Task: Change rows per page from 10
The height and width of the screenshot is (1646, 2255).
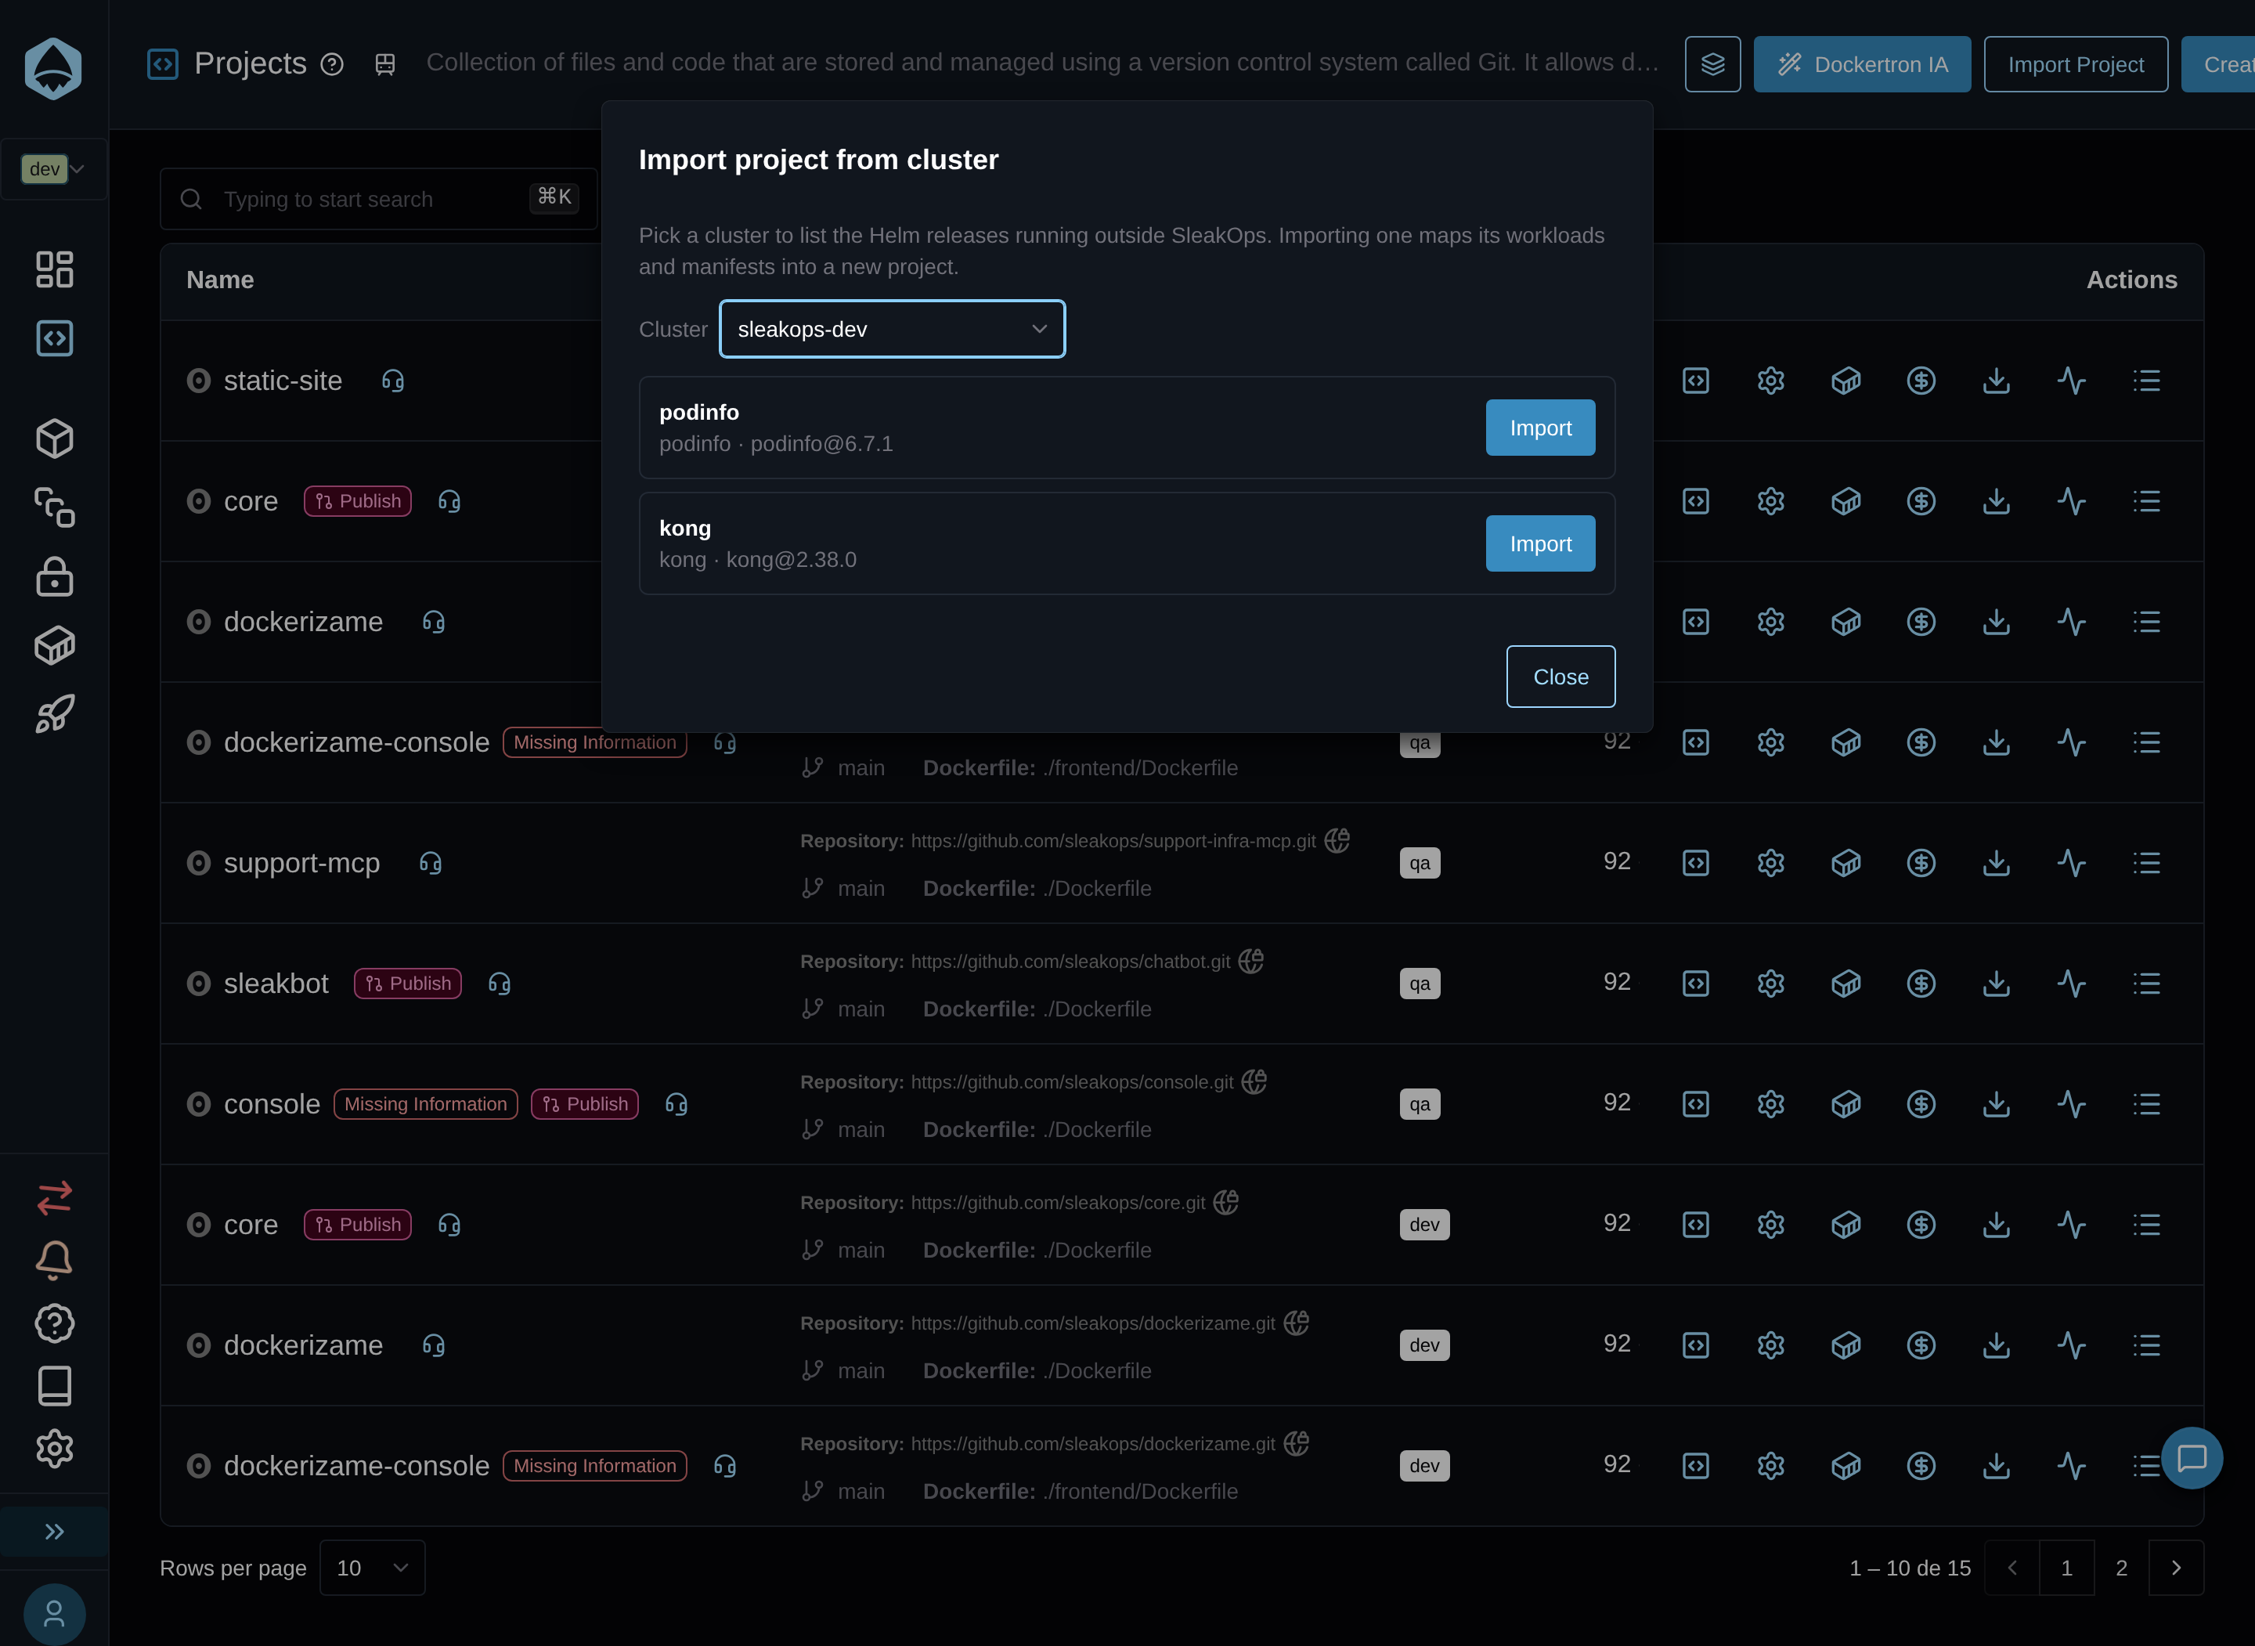Action: [x=371, y=1567]
